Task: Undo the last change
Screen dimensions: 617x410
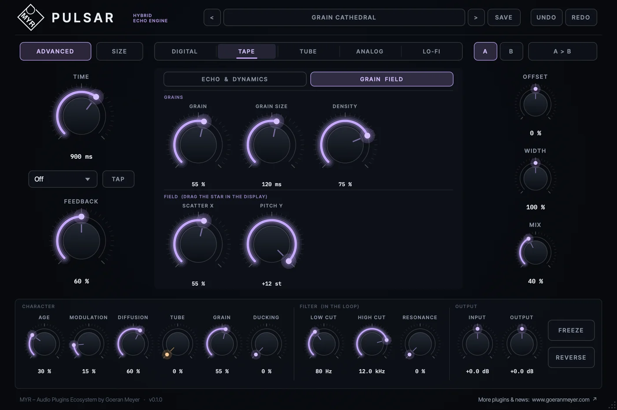Action: coord(546,18)
